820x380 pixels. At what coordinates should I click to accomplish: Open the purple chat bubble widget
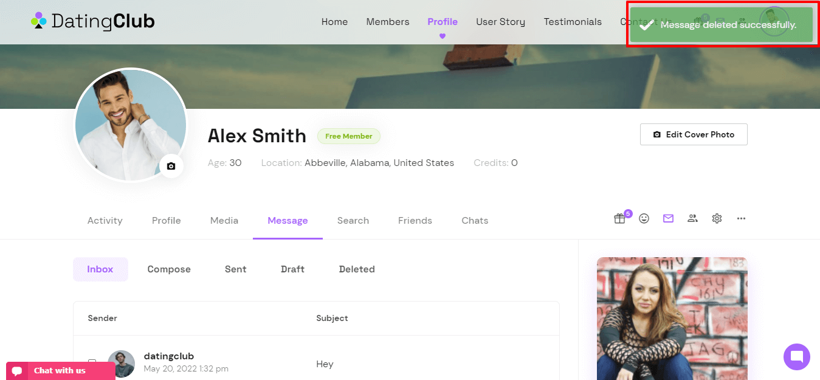coord(797,357)
